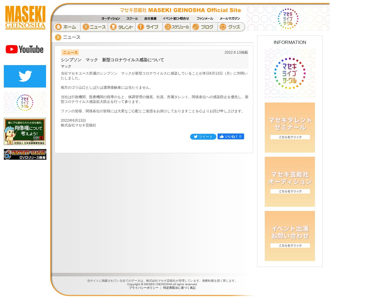The width and height of the screenshot is (379, 302).
Task: Click the イベント窓口・問合せ top link
Action: click(x=176, y=19)
